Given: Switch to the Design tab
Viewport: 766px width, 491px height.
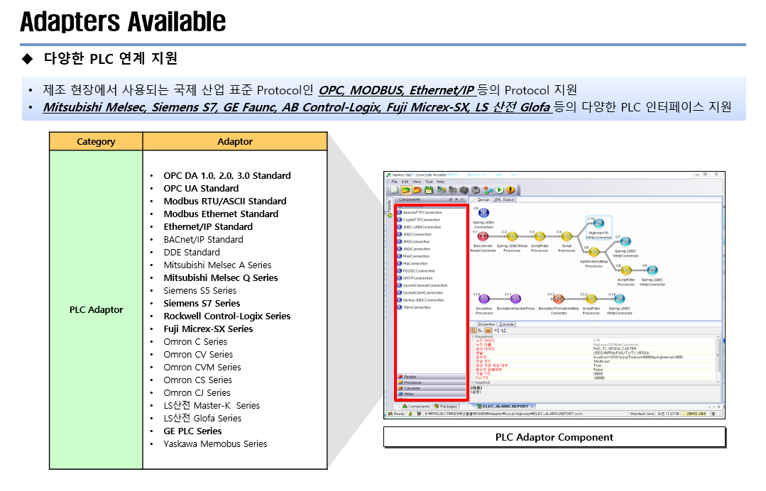Looking at the screenshot, I should (482, 199).
